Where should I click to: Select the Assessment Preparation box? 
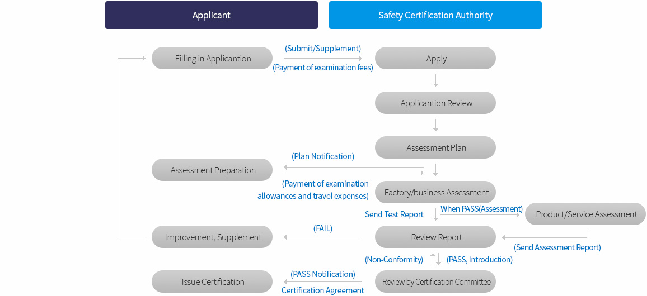tap(212, 170)
